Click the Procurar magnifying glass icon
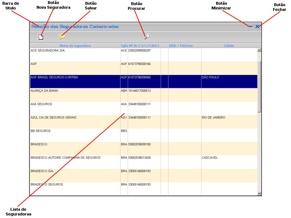Screen dimensions: 291x218 coord(147,37)
